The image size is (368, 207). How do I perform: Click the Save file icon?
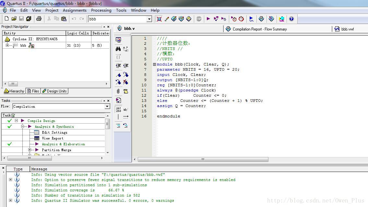tap(21, 19)
